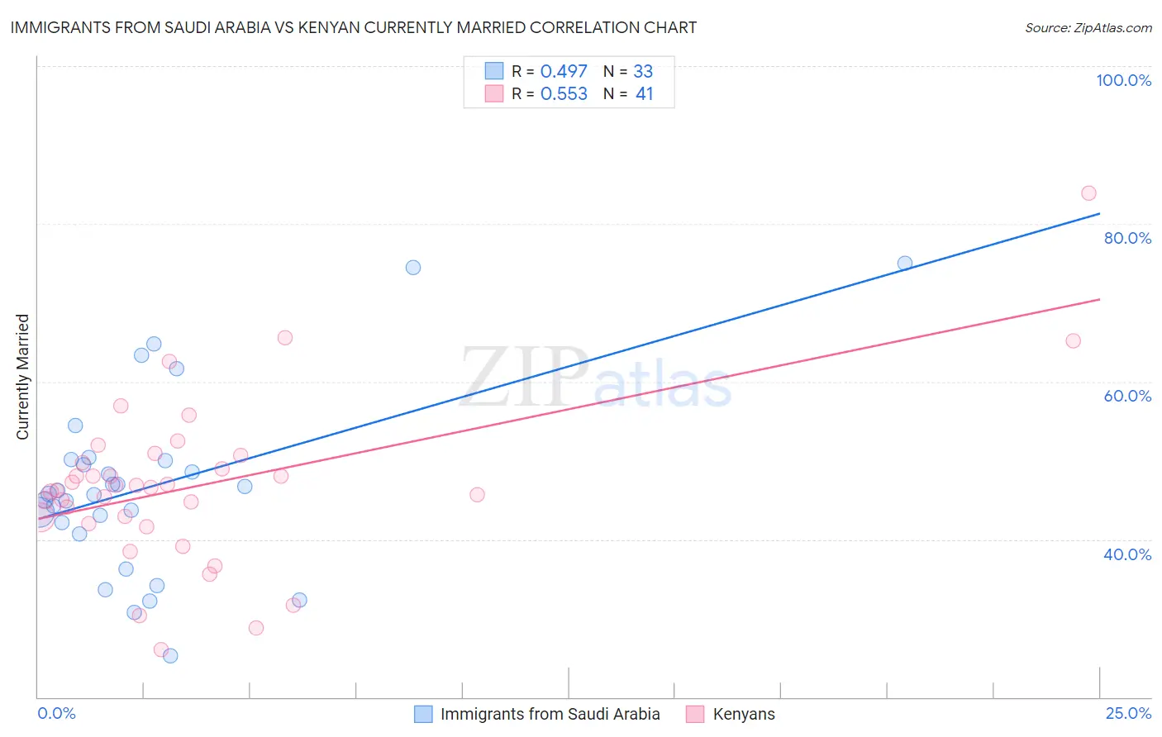The height and width of the screenshot is (737, 1162).
Task: Click the highest pink data point near 84%
Action: (x=1088, y=193)
